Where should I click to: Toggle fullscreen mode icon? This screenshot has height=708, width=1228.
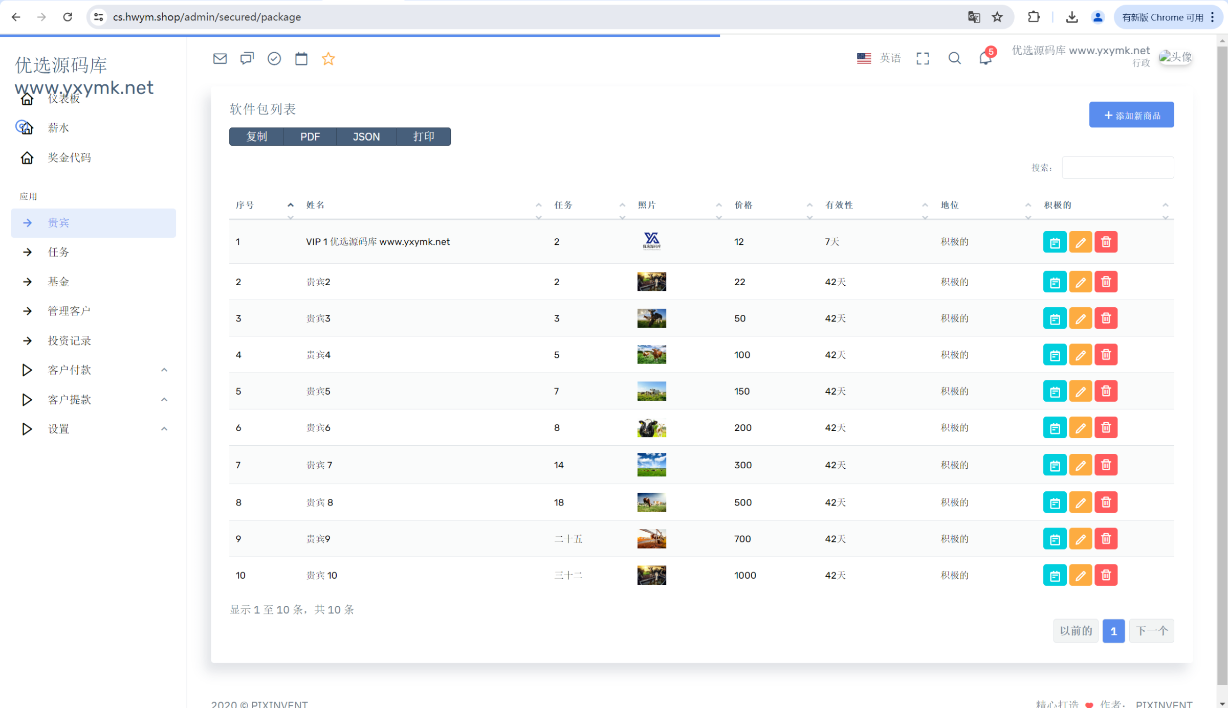point(923,58)
